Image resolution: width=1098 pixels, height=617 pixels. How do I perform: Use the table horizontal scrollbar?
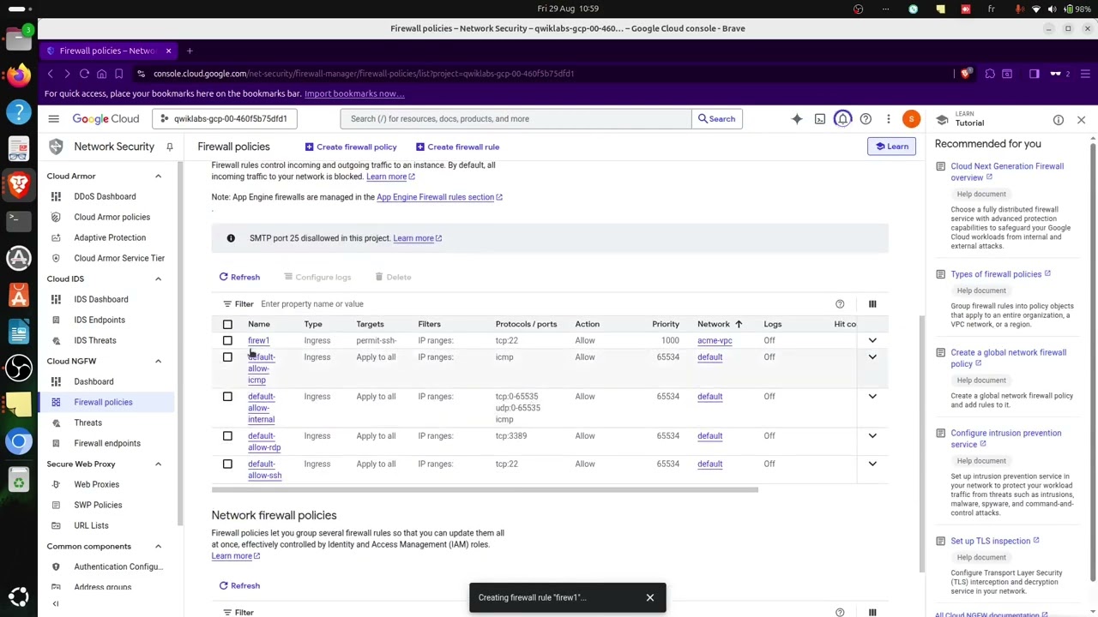click(x=485, y=490)
